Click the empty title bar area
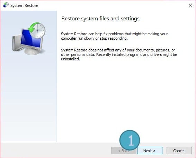Image resolution: width=196 pixels, height=158 pixels. click(x=113, y=6)
